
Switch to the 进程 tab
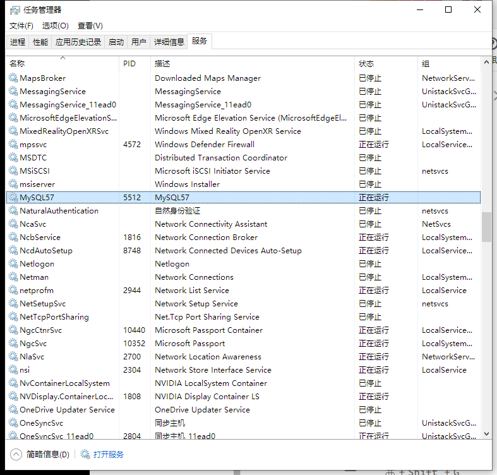[x=18, y=42]
